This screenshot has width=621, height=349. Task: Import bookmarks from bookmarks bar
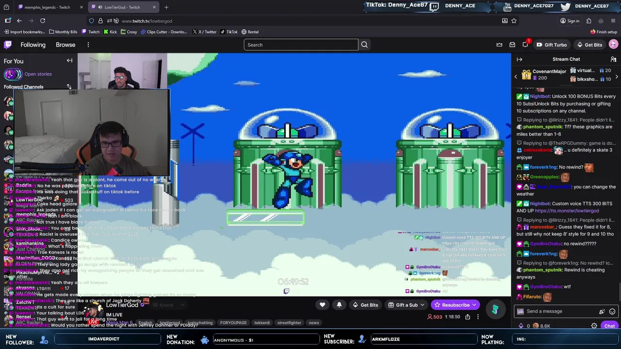[24, 32]
